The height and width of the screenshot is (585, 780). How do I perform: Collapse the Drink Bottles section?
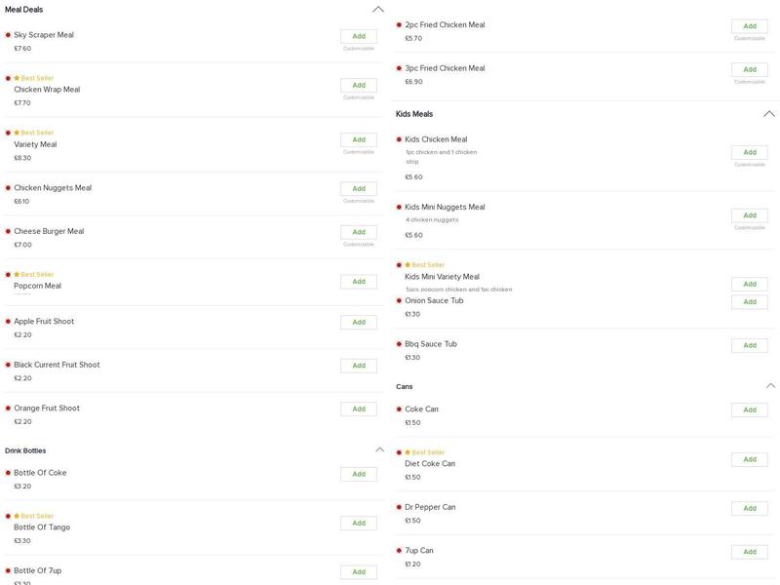[379, 450]
